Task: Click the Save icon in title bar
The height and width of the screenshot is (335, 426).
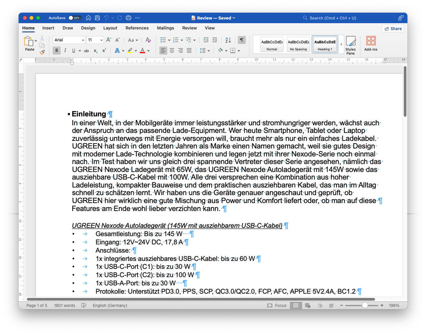Action: pyautogui.click(x=98, y=18)
